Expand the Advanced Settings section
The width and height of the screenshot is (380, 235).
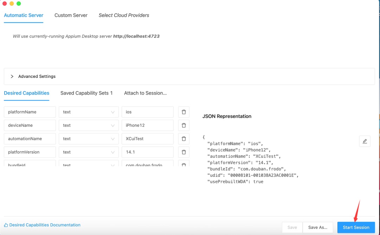[x=12, y=76]
